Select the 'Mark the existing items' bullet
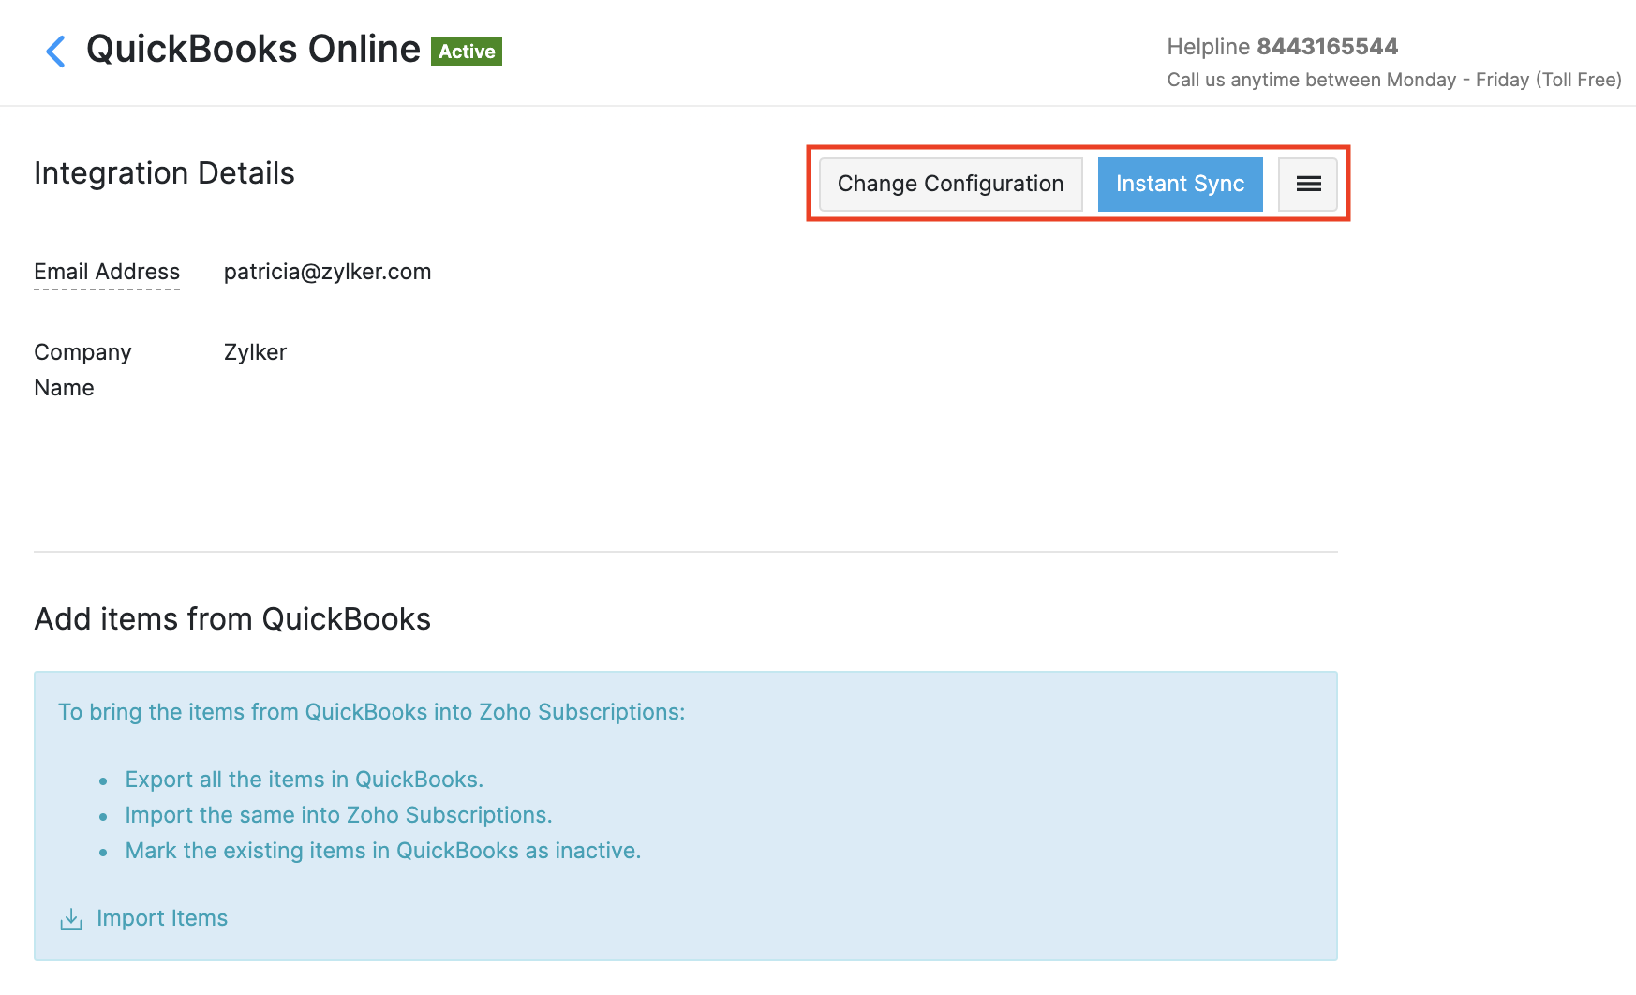This screenshot has height=995, width=1636. (383, 851)
